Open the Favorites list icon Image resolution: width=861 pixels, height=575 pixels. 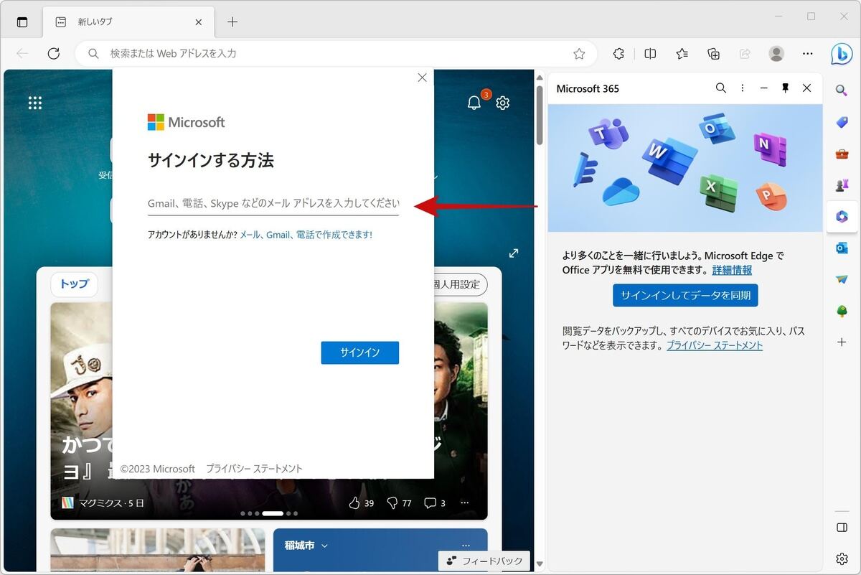(x=682, y=54)
